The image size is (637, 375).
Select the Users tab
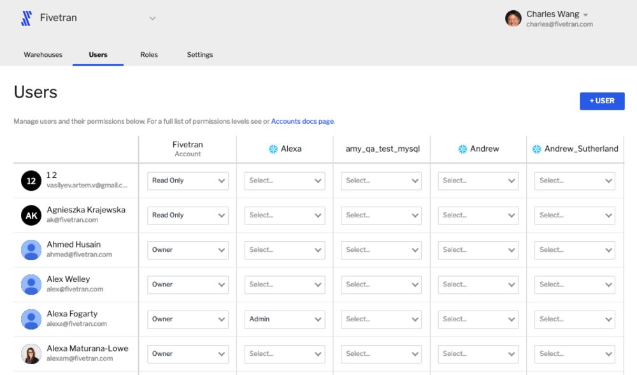(98, 54)
